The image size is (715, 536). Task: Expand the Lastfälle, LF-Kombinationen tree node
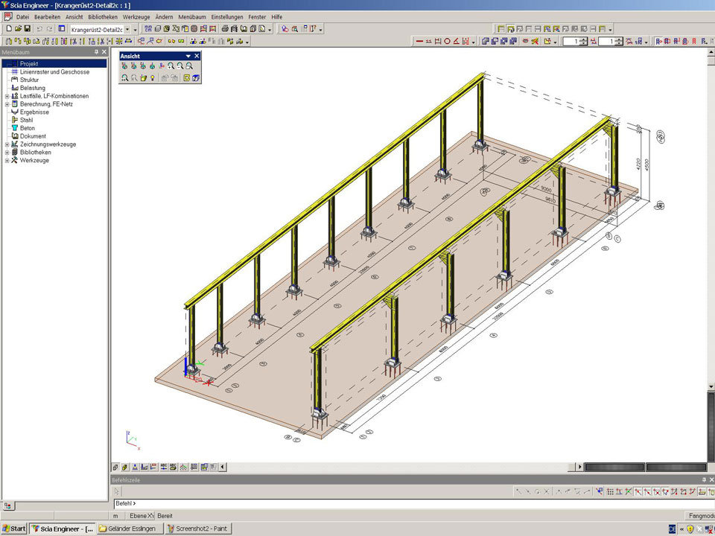tap(7, 96)
